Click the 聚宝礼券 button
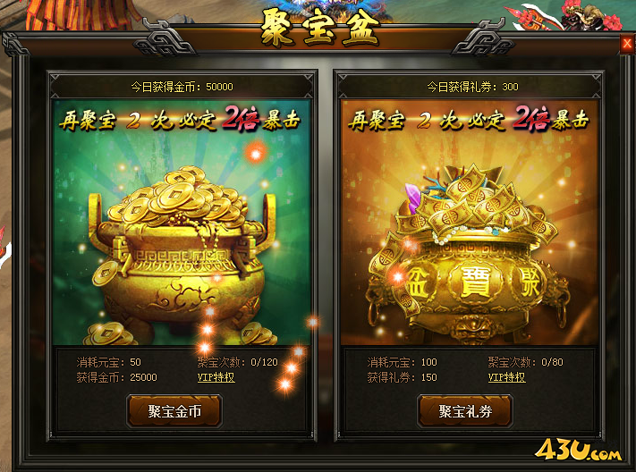 (x=465, y=411)
